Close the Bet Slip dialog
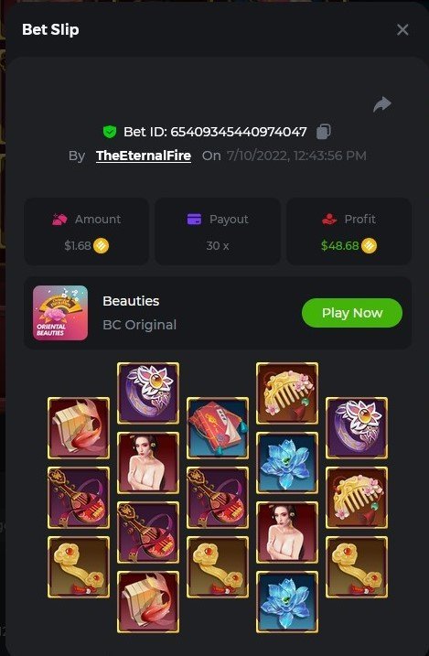Viewport: 429px width, 656px height. point(402,29)
